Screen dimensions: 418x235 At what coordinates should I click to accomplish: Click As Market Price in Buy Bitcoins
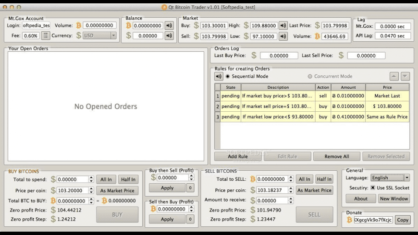[117, 190]
